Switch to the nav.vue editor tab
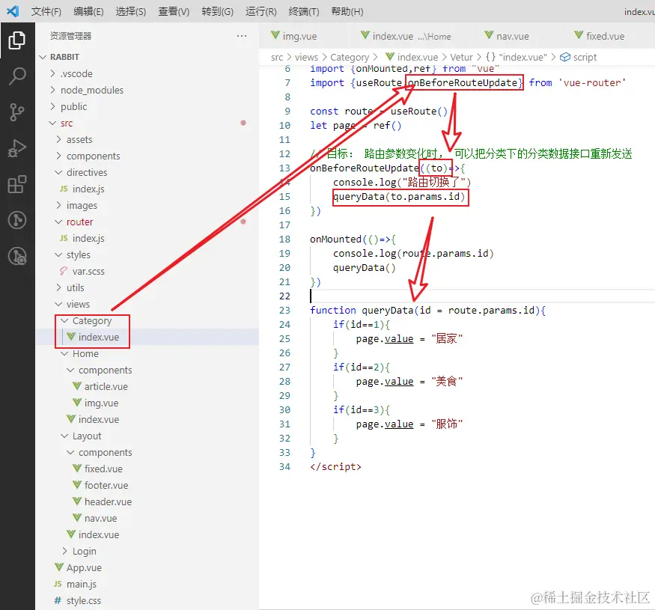655x610 pixels. [x=517, y=36]
